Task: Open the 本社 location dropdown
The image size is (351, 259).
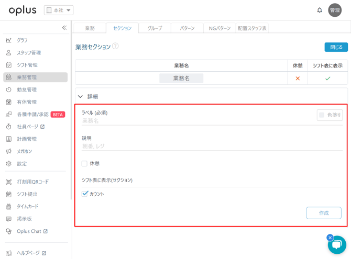Action: click(x=58, y=10)
